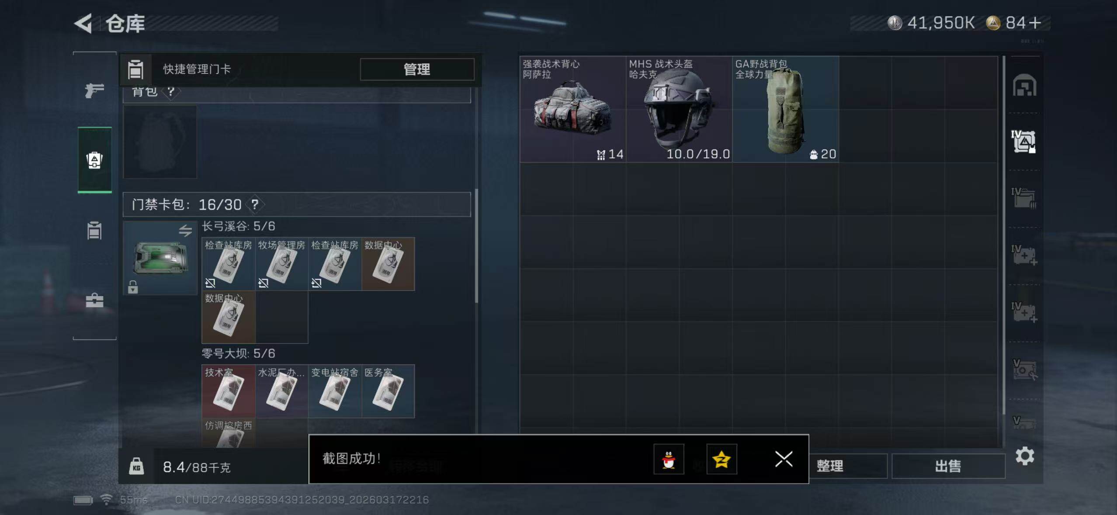The width and height of the screenshot is (1117, 515).
Task: Dismiss the 截图成功 notification with X
Action: point(784,459)
